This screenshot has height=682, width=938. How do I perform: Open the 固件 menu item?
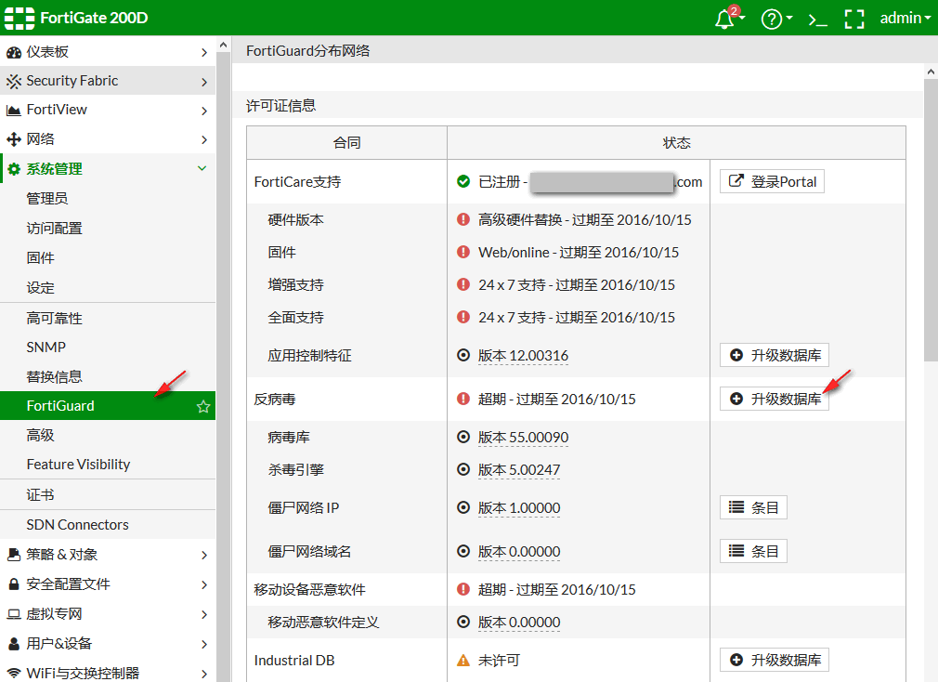coord(108,258)
